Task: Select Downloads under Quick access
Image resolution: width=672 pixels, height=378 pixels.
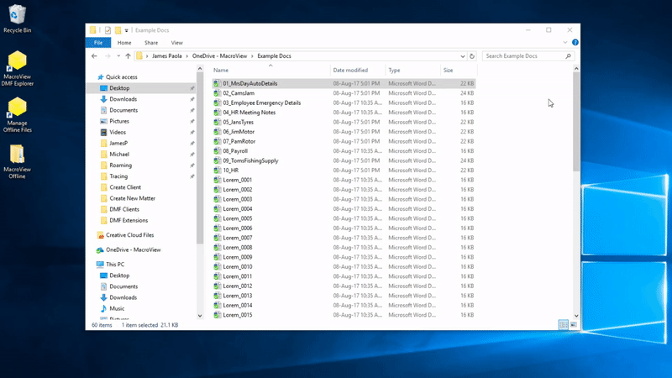Action: pos(123,99)
